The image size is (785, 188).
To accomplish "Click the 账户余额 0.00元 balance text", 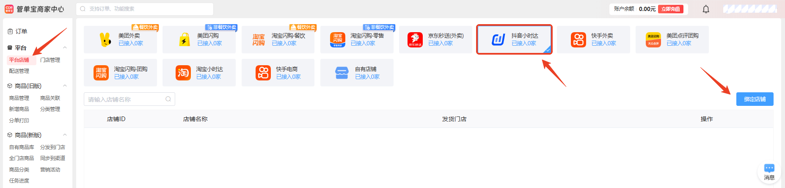I will 635,9.
